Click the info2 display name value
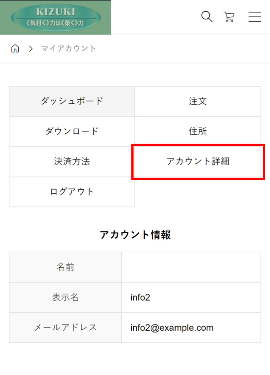Image resolution: width=270 pixels, height=375 pixels. [140, 297]
